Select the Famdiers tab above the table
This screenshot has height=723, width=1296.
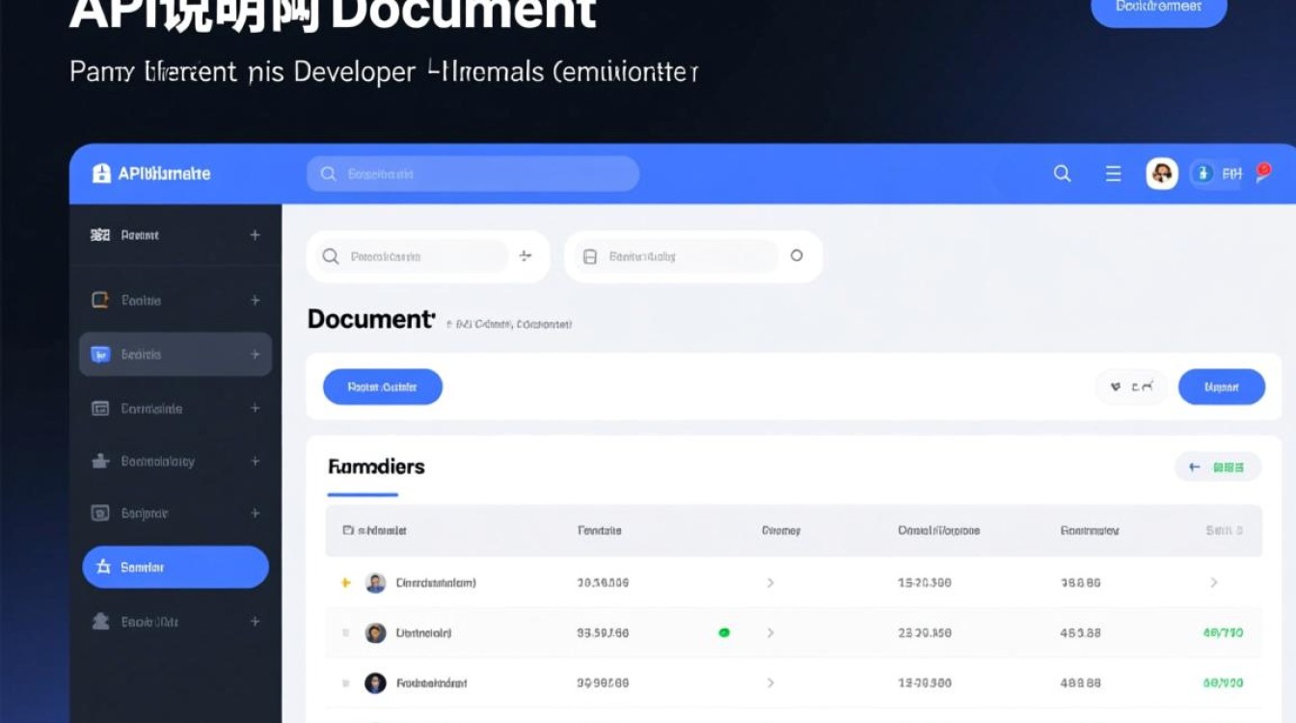tap(376, 467)
